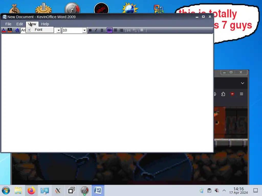Open the gauge monitor taskbar icon

tap(84, 190)
